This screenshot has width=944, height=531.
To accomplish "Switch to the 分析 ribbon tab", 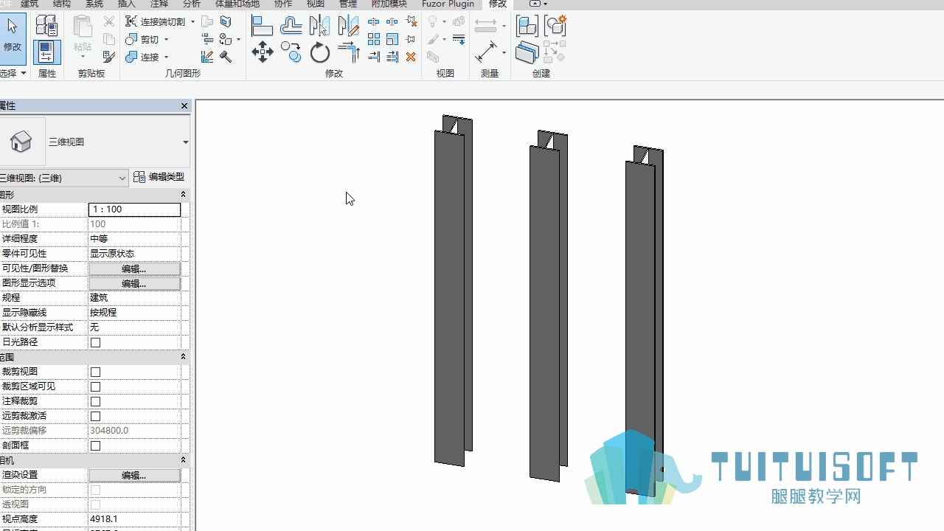I will pyautogui.click(x=191, y=4).
